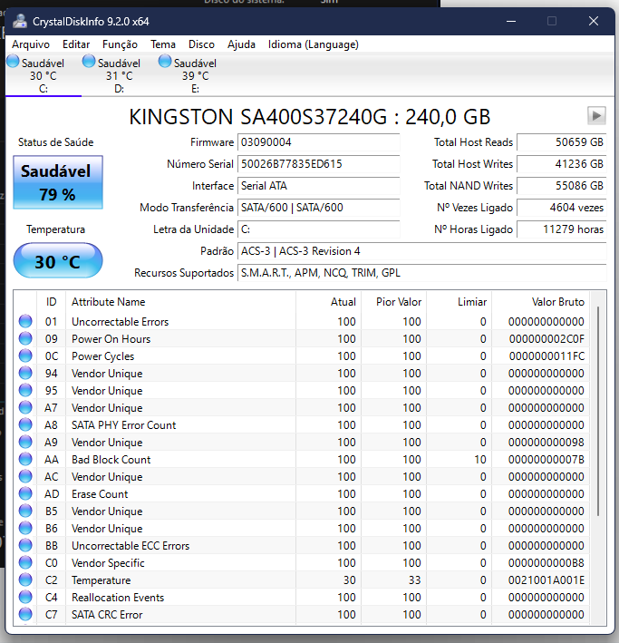Click the Limiar value 10 of Bad Block Count
The width and height of the screenshot is (619, 643).
click(480, 459)
